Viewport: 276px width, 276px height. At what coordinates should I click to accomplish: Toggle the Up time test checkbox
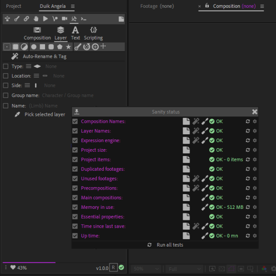(x=75, y=236)
